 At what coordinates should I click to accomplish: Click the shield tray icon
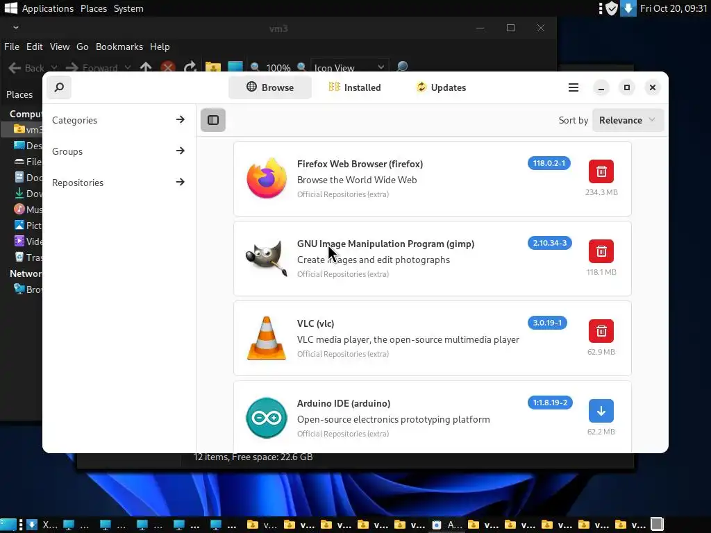(612, 8)
